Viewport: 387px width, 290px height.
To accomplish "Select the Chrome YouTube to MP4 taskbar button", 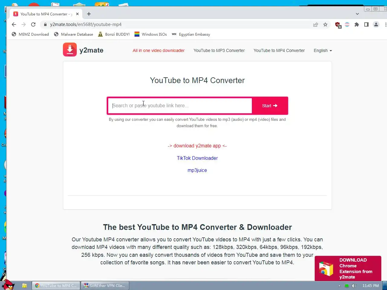I will coord(56,285).
